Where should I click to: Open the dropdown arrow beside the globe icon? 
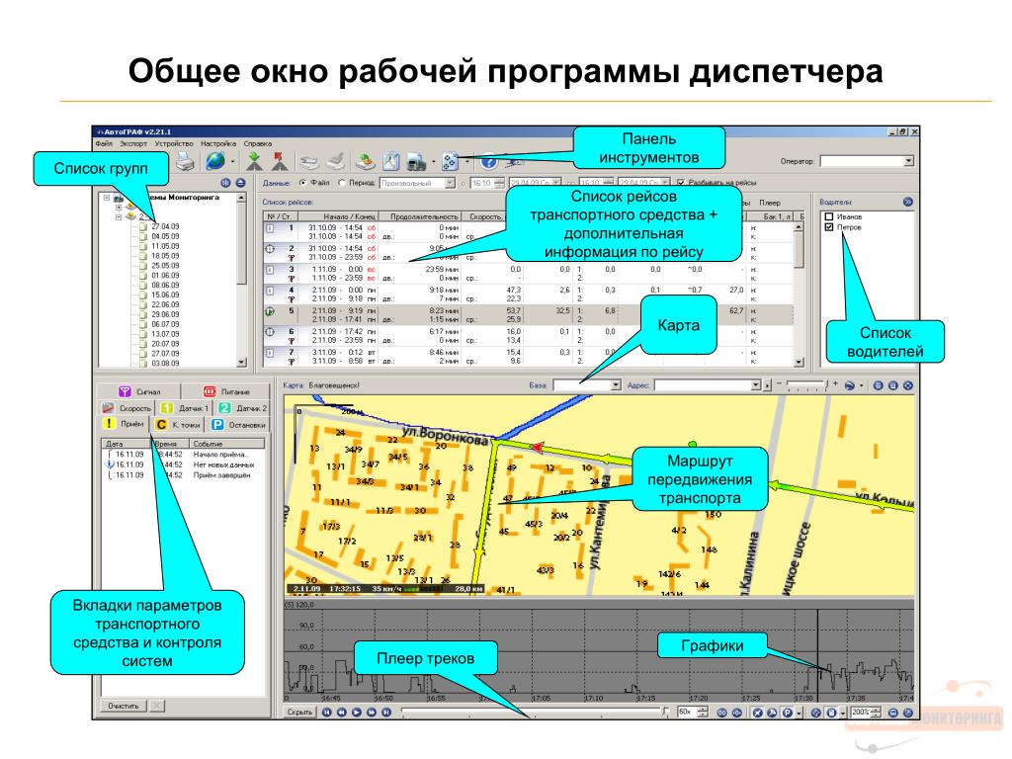232,162
